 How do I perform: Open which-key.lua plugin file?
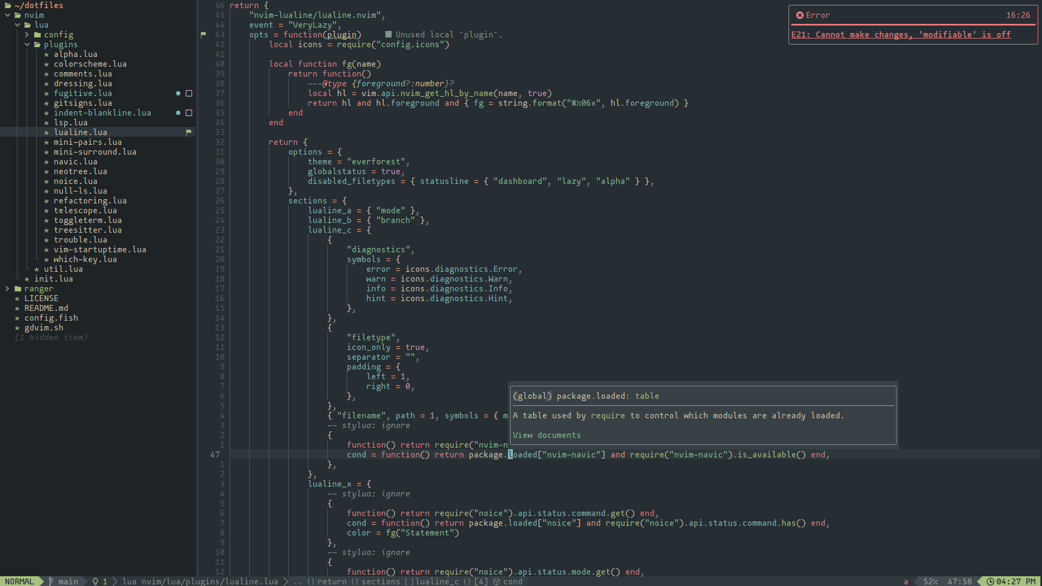85,259
